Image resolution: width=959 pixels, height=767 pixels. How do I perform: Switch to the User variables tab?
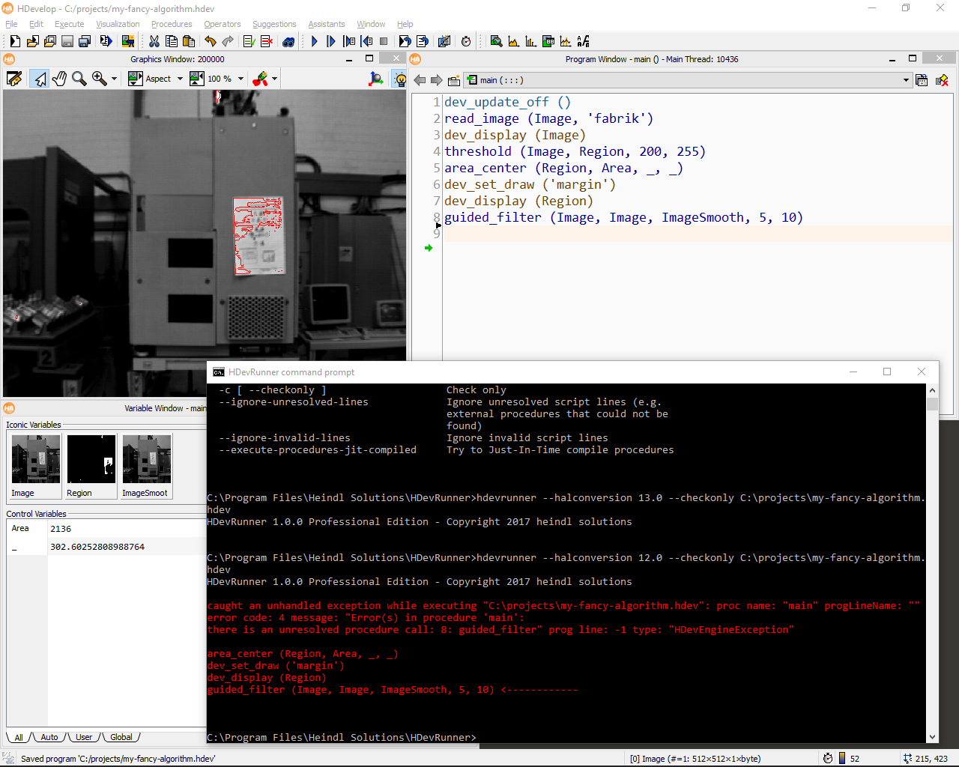84,737
